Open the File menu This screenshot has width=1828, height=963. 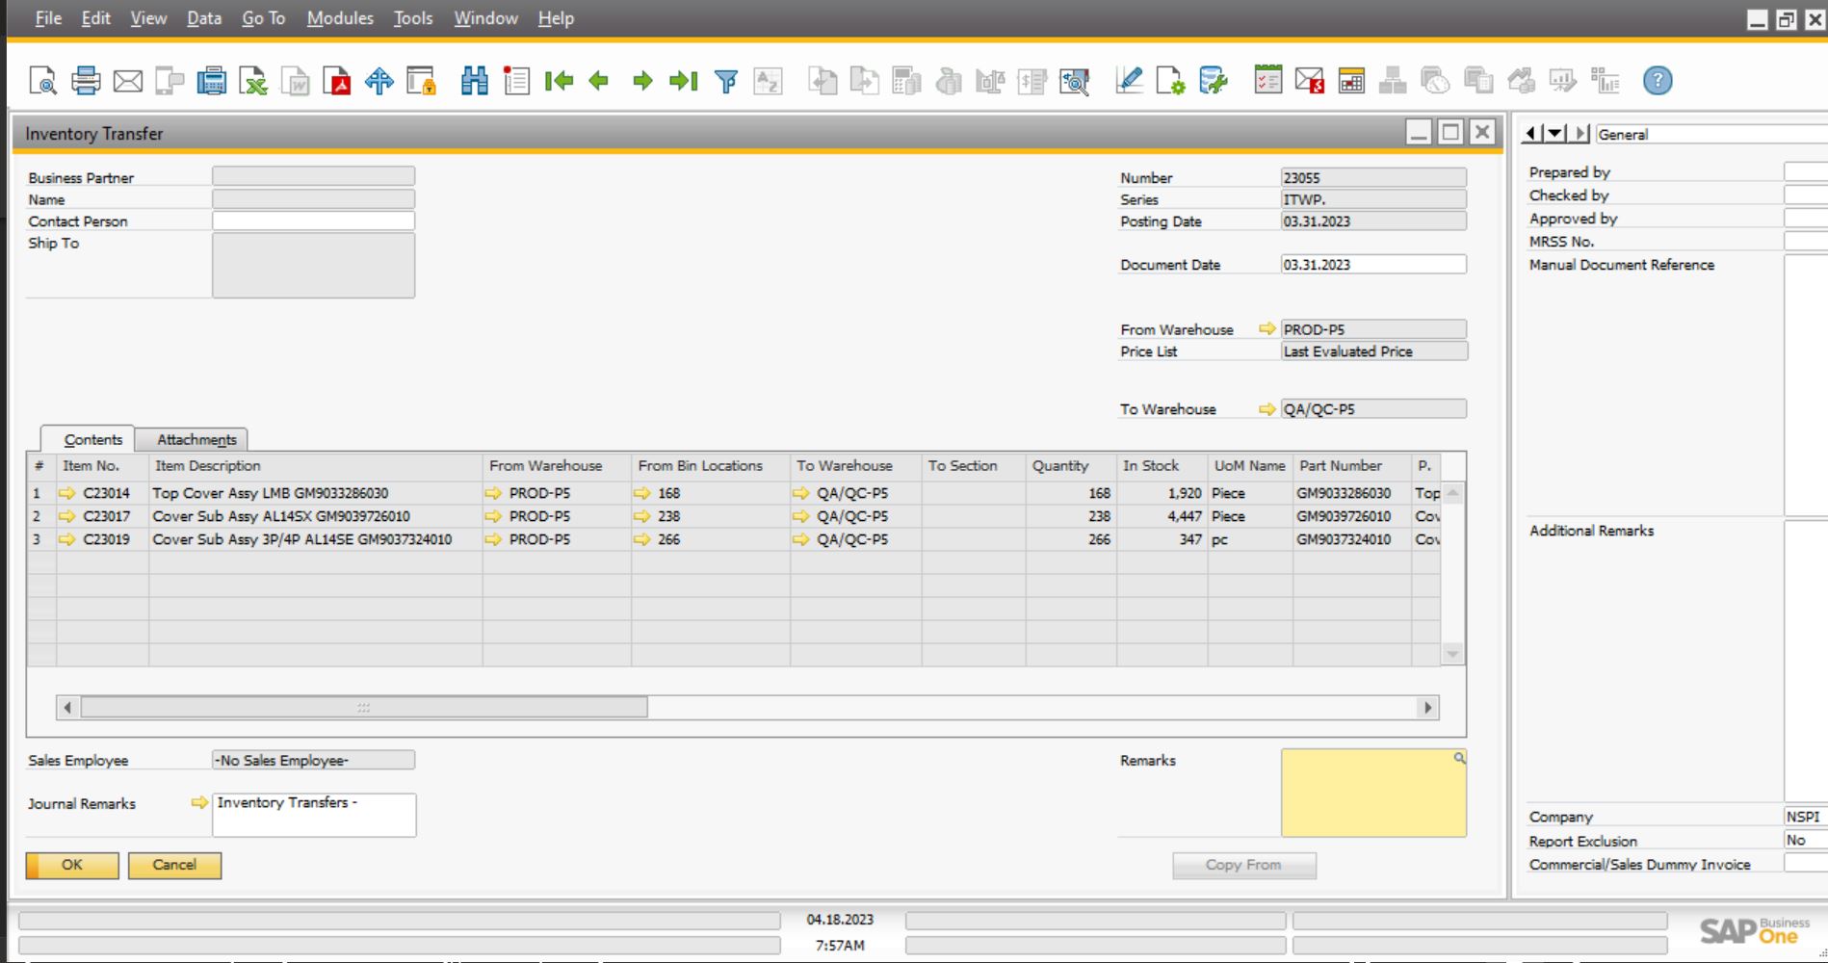[48, 18]
